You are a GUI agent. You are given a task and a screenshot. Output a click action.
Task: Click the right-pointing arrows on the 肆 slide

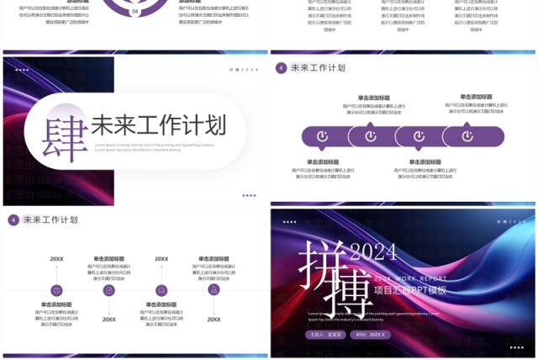[249, 195]
